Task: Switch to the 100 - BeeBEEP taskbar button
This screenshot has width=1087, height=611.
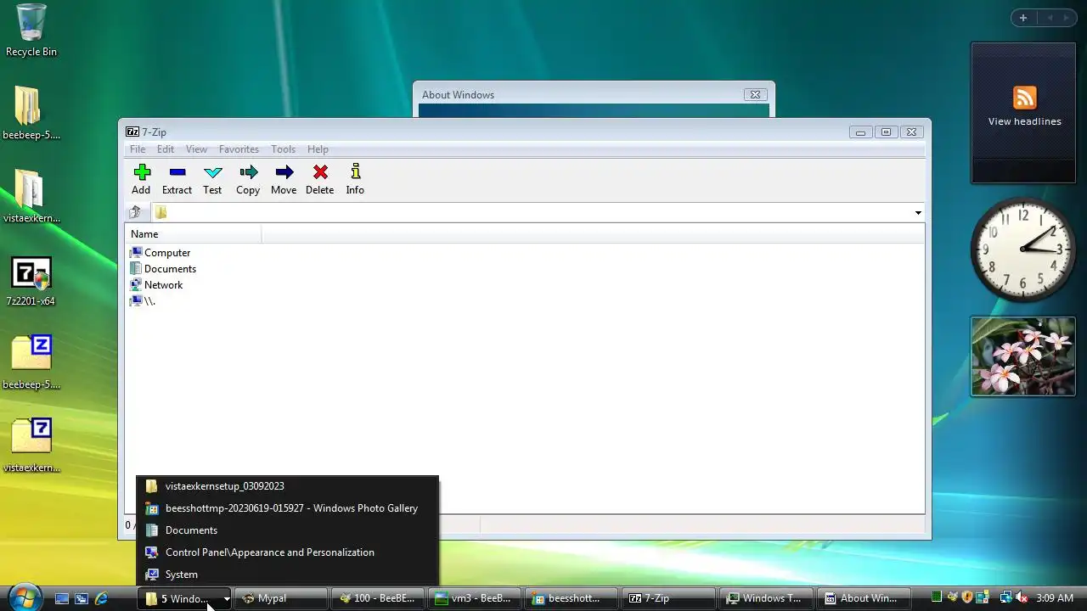Action: pos(377,598)
